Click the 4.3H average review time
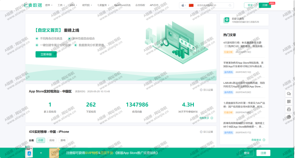Viewport: 295px width, 158px height. pos(188,105)
